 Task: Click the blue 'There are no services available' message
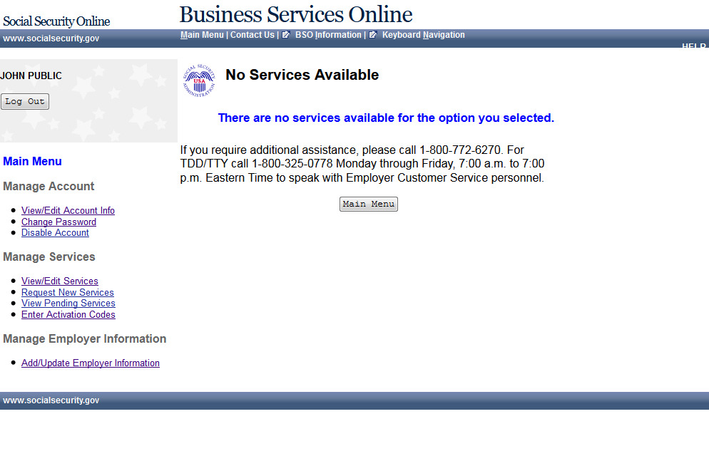click(386, 118)
